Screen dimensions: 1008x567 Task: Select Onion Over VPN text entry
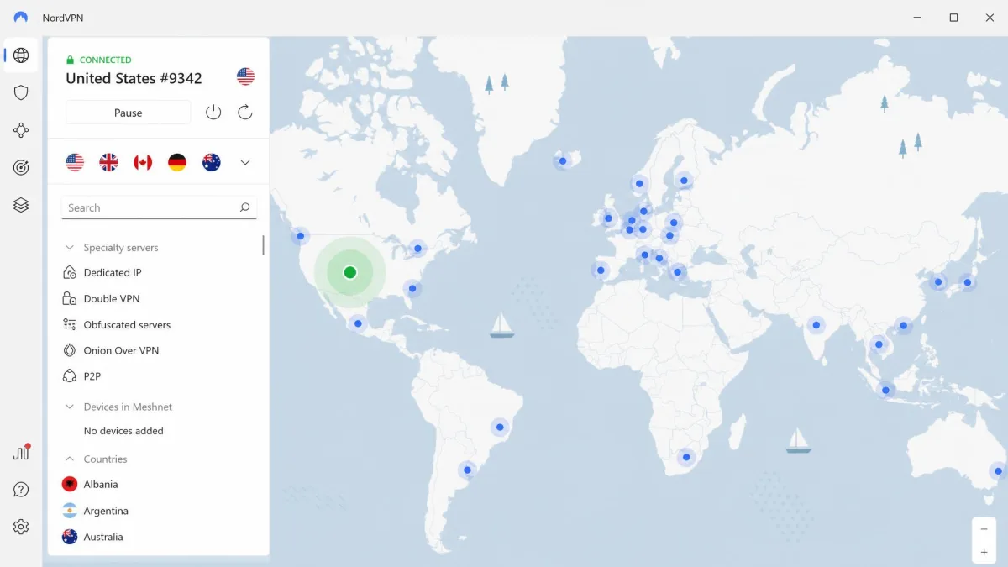[x=121, y=350]
